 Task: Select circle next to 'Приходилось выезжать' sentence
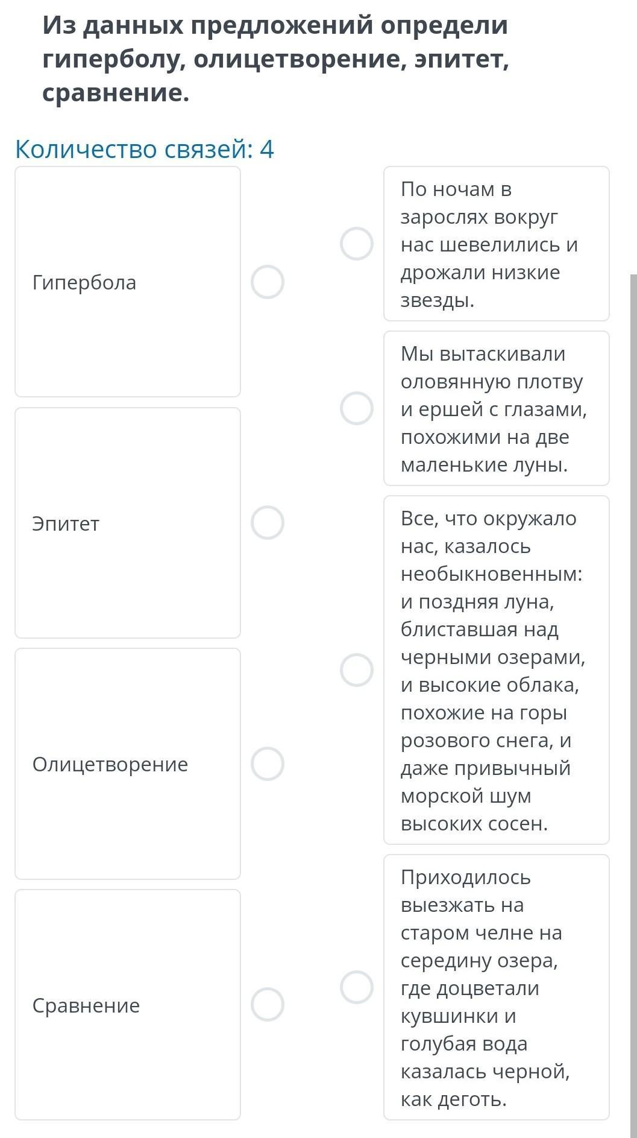[x=356, y=987]
